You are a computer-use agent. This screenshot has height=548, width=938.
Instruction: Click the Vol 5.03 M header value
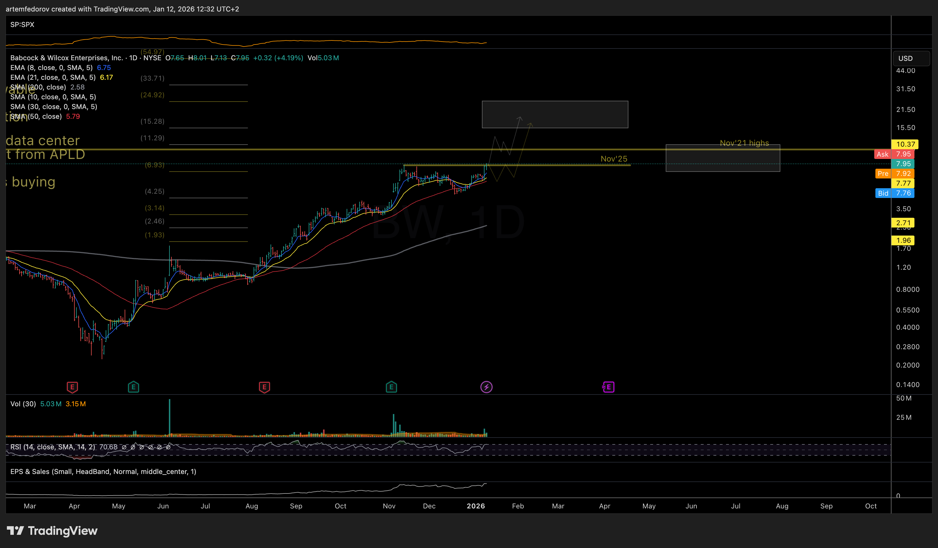[x=323, y=58]
